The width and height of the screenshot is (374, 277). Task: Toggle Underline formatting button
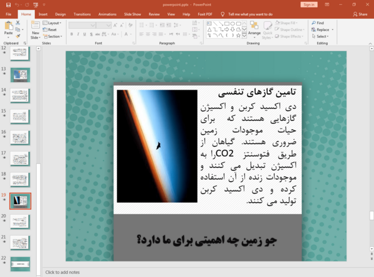click(84, 34)
